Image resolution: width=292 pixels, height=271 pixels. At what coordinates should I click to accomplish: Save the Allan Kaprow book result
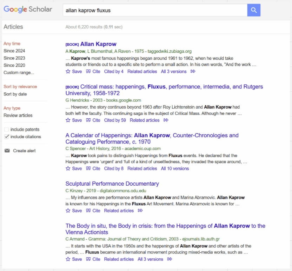point(74,72)
